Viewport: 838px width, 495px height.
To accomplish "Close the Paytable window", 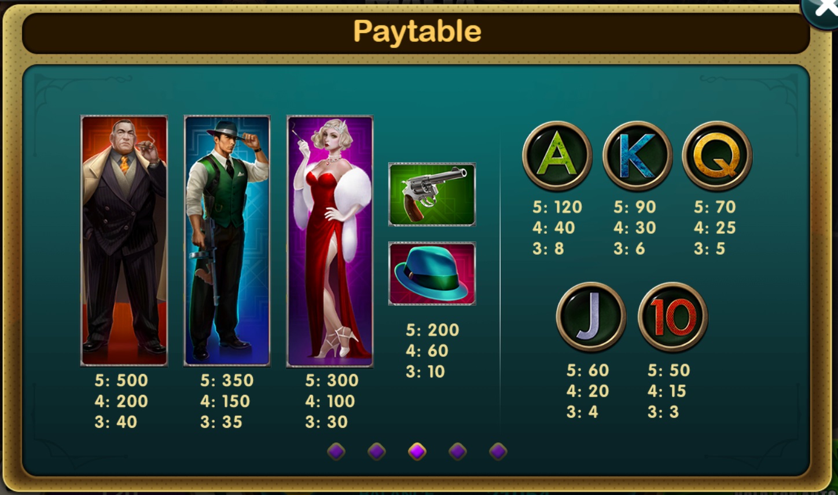I will (x=822, y=10).
